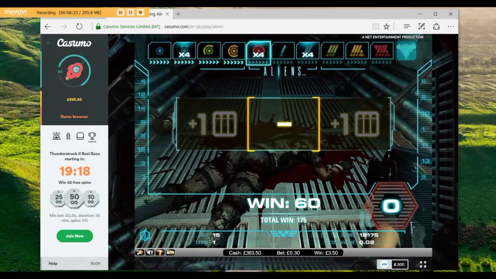Click the red stripes level icon
This screenshot has height=279, width=496.
(382, 51)
